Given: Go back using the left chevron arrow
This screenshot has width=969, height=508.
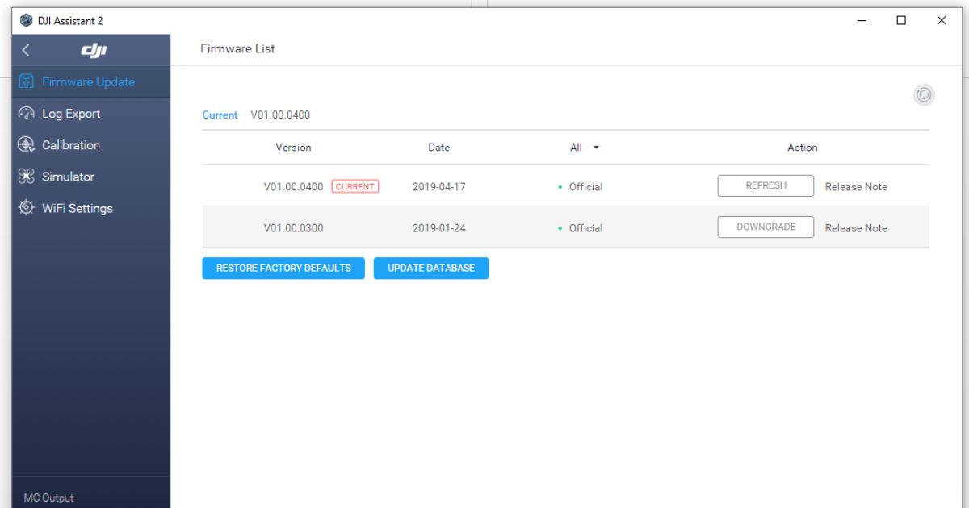Looking at the screenshot, I should (x=26, y=51).
